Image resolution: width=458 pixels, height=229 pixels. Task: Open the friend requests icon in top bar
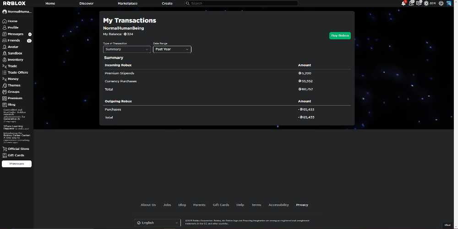pyautogui.click(x=411, y=3)
